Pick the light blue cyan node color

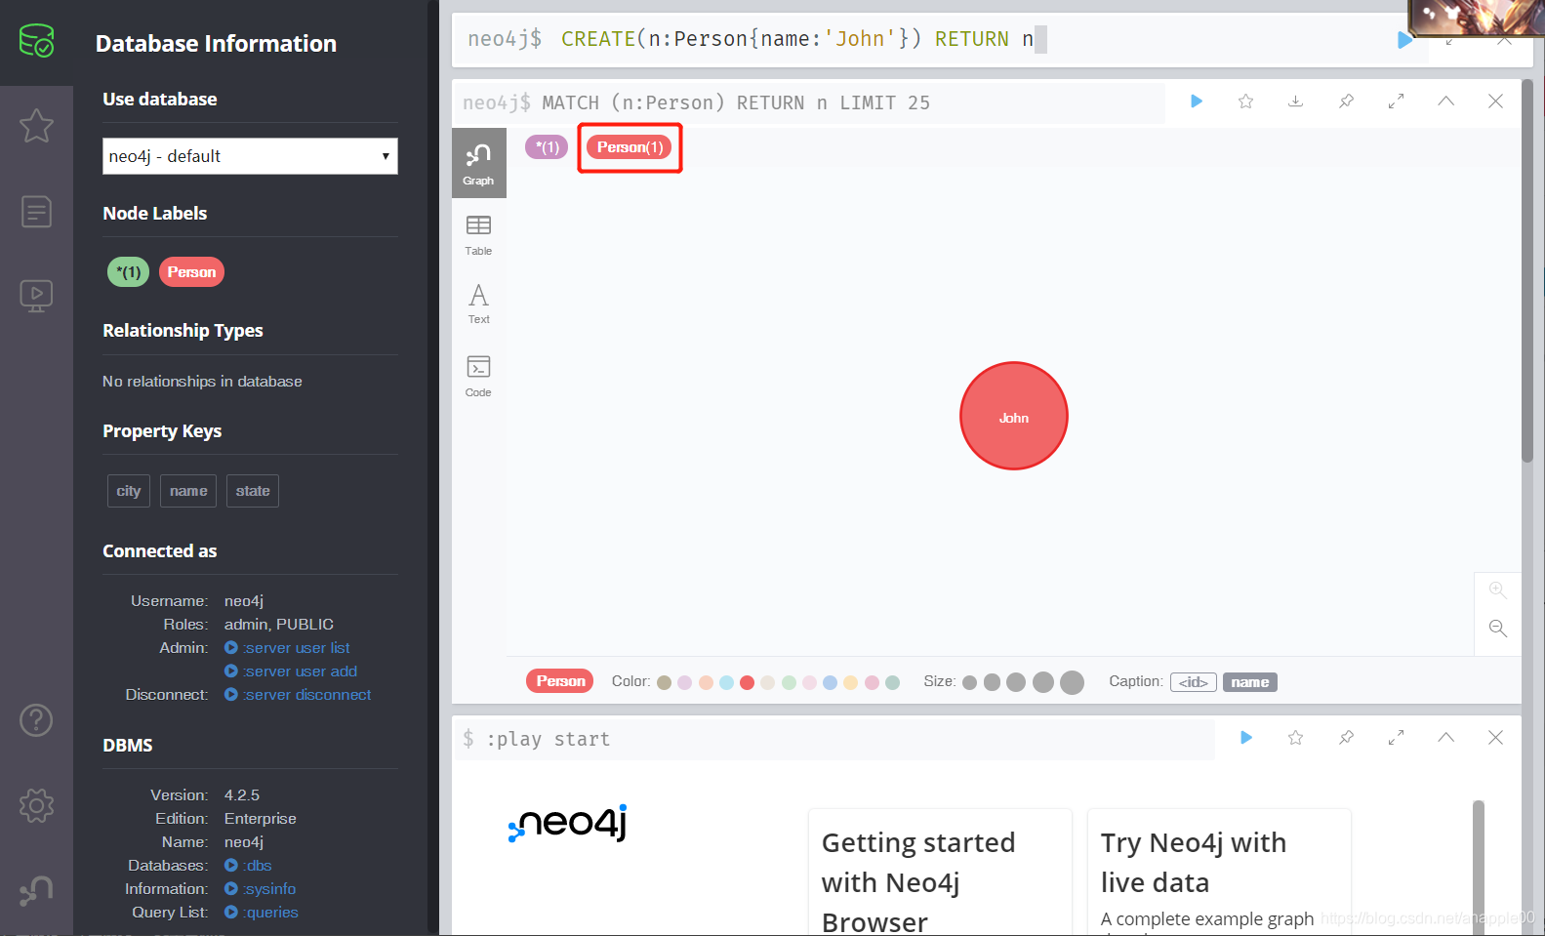pyautogui.click(x=726, y=682)
